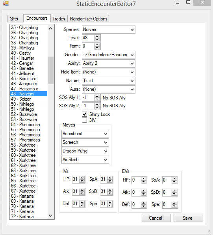Viewport: 213px width, 235px height.
Task: Click the Form input field
Action: point(89,46)
